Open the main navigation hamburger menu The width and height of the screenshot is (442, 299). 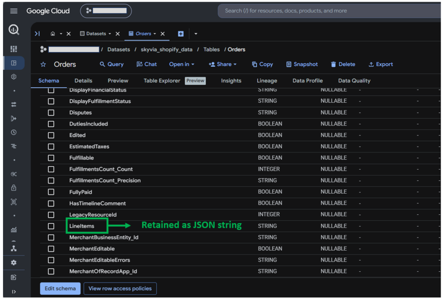point(13,11)
